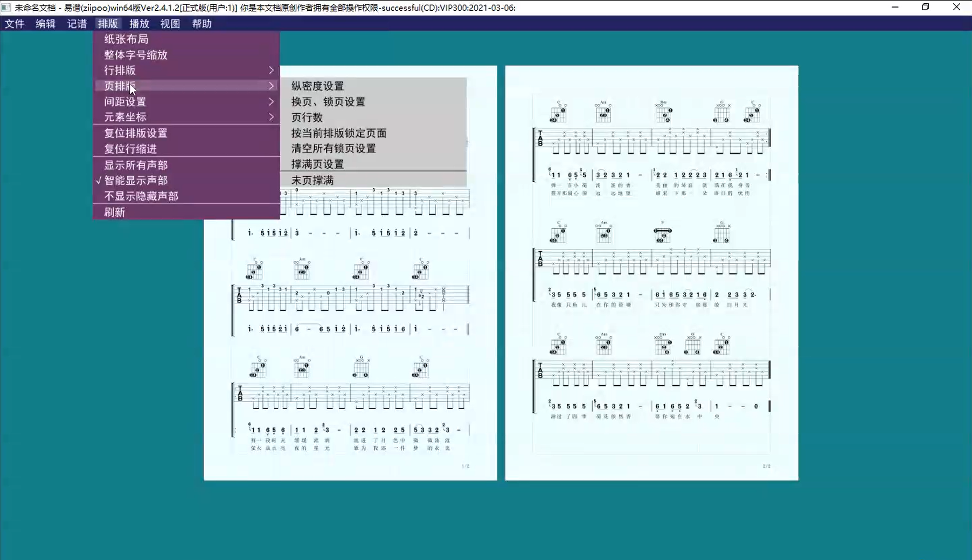The image size is (972, 560).
Task: Minimize the ziipoo window
Action: (x=895, y=8)
